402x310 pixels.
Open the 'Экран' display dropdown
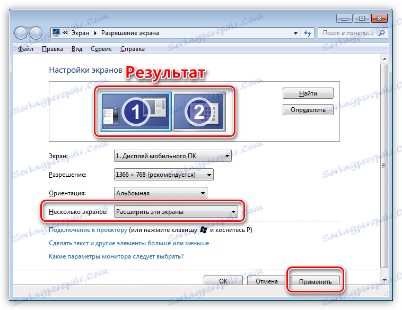pyautogui.click(x=172, y=156)
